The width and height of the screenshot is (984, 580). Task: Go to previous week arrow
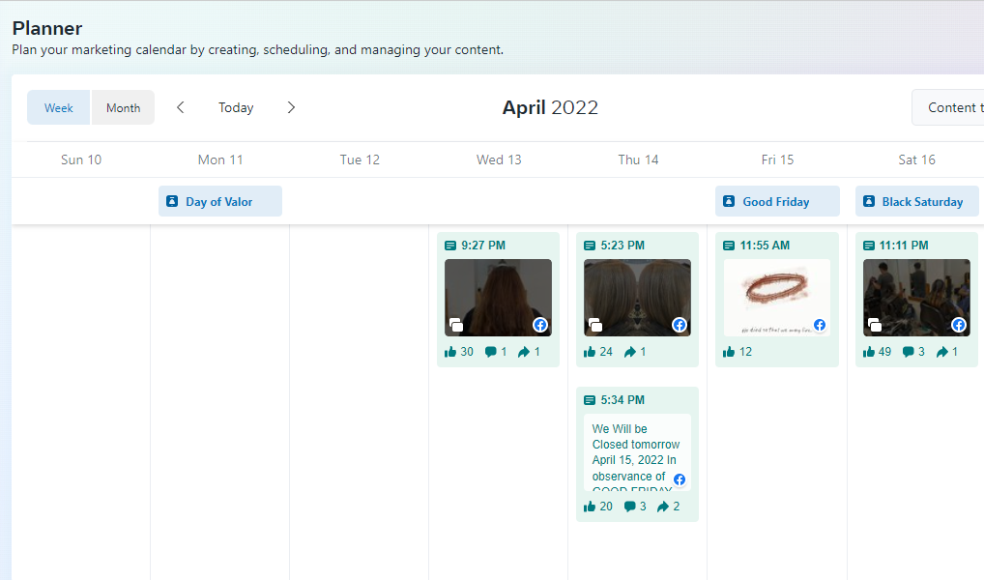click(180, 107)
